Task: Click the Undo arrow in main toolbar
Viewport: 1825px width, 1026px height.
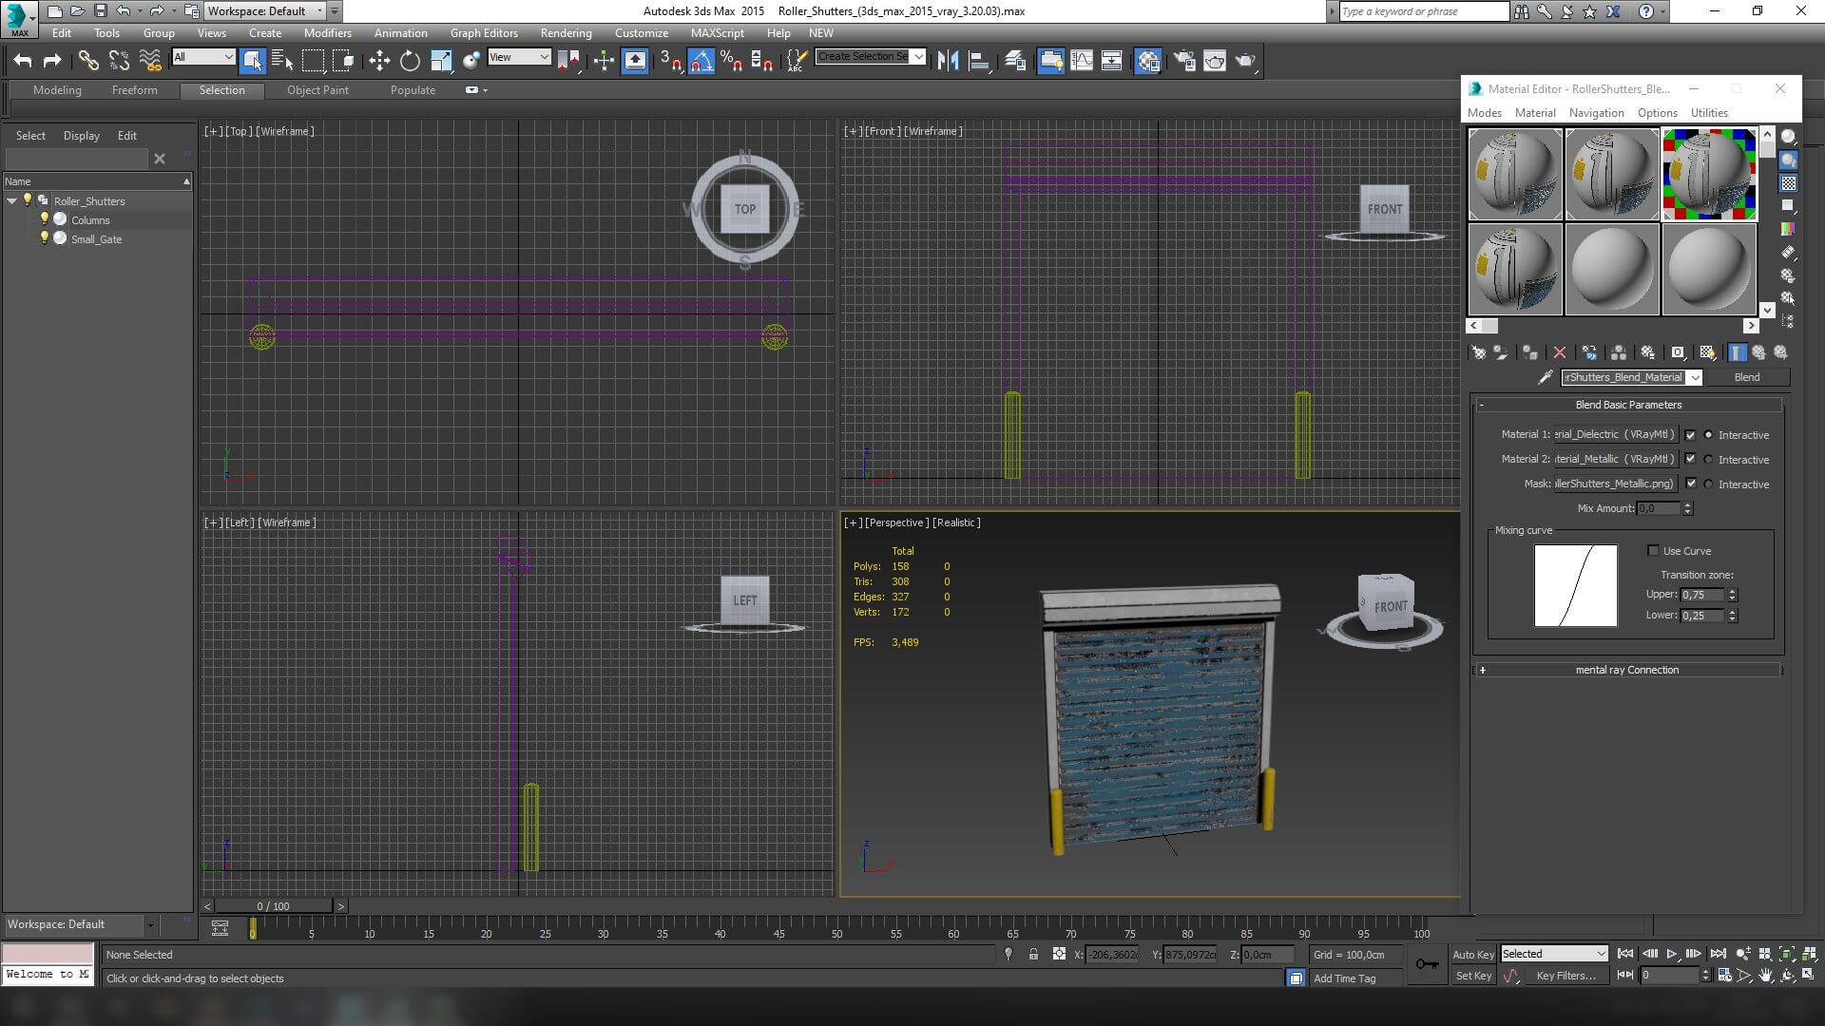Action: pyautogui.click(x=22, y=61)
